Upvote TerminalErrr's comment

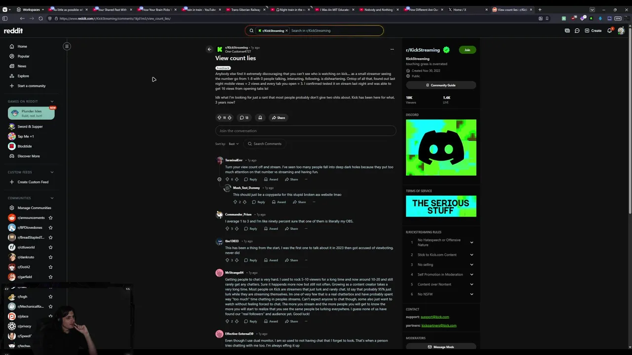227,179
